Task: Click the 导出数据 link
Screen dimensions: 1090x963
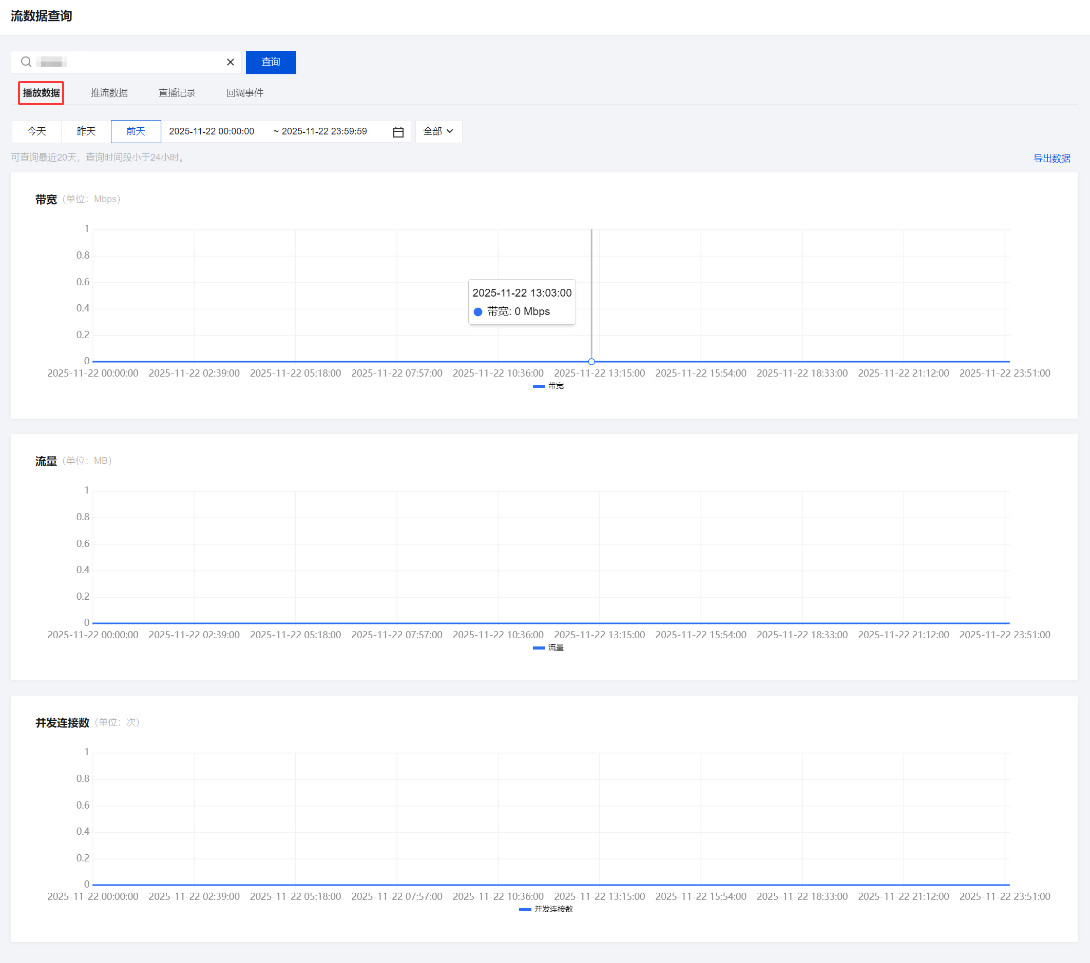Action: pyautogui.click(x=1051, y=159)
